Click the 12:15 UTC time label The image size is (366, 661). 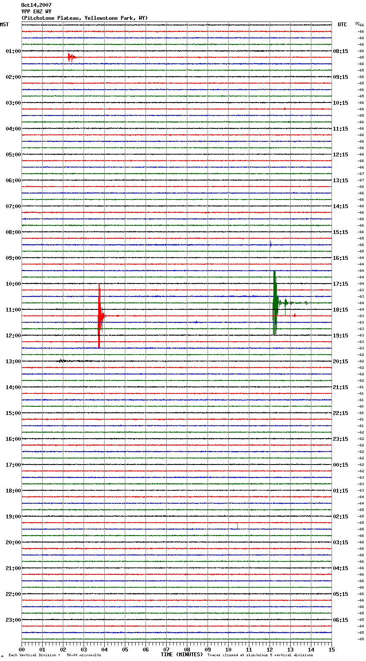point(341,155)
